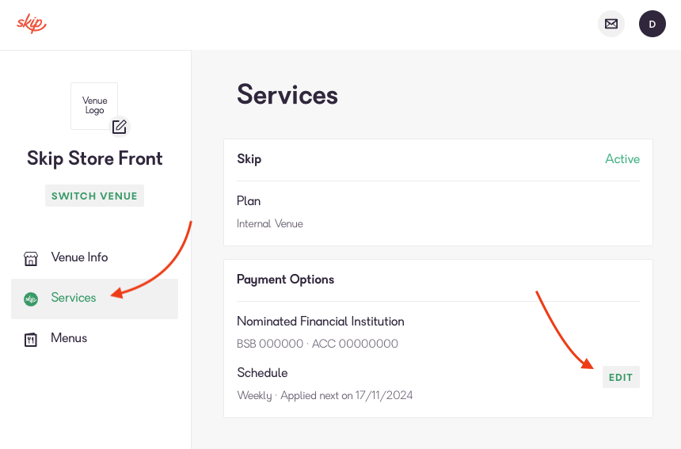Click the Venue Info storefront icon
Viewport: 681px width, 449px height.
click(x=31, y=258)
